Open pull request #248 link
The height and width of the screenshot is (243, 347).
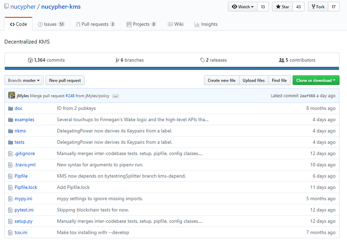pyautogui.click(x=70, y=96)
